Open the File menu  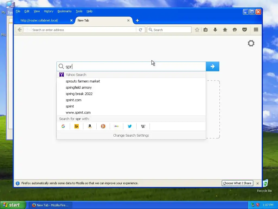click(18, 11)
